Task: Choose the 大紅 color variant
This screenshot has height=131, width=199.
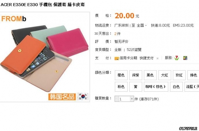Action: pos(164,75)
